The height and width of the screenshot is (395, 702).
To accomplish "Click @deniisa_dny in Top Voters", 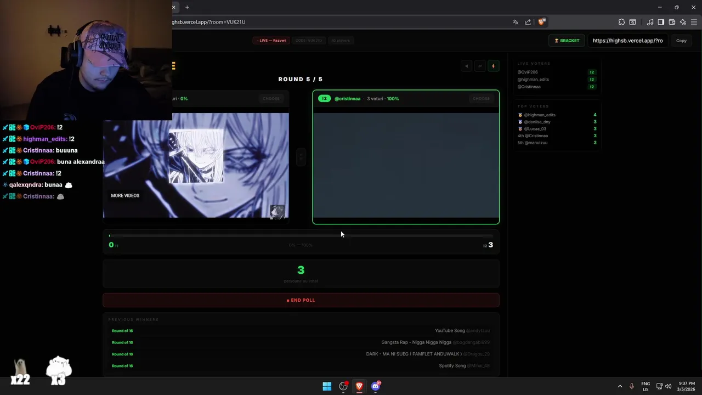I will pos(537,122).
